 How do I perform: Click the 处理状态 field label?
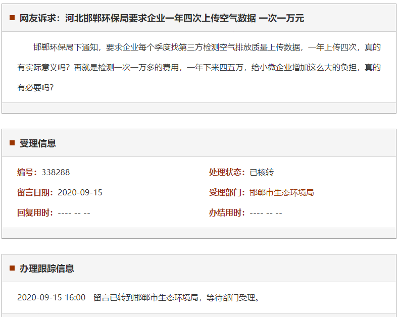227,172
